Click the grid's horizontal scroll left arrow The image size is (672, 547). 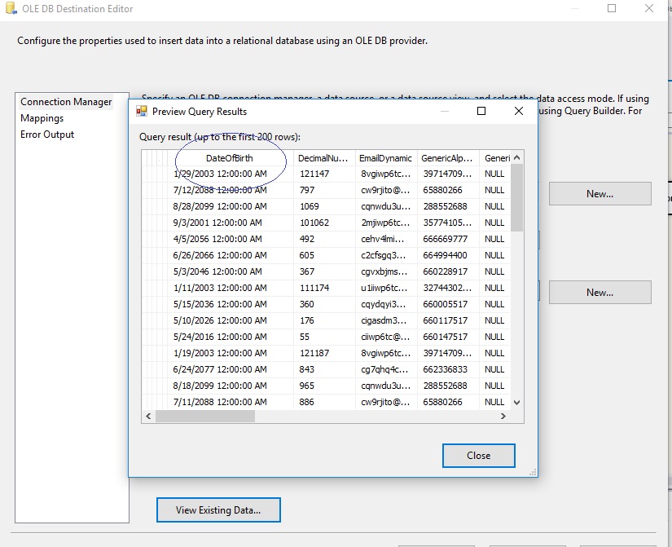pos(148,416)
